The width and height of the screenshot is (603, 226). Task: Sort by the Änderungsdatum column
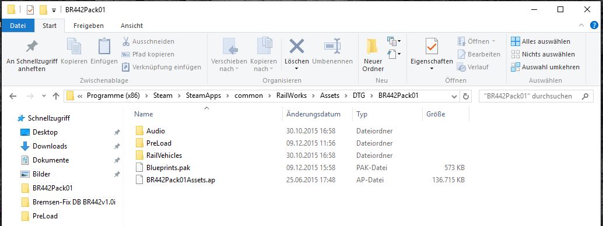pos(313,114)
